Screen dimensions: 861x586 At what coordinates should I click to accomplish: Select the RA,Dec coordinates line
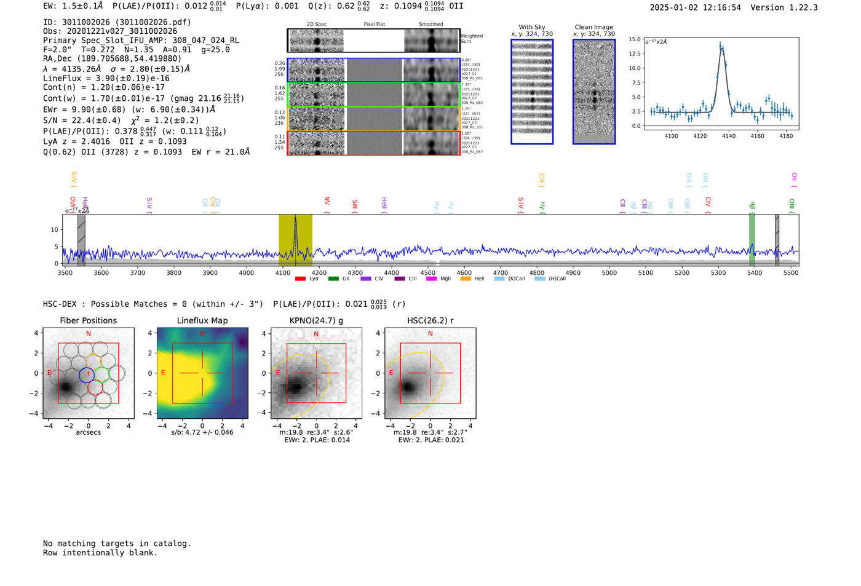pyautogui.click(x=112, y=59)
